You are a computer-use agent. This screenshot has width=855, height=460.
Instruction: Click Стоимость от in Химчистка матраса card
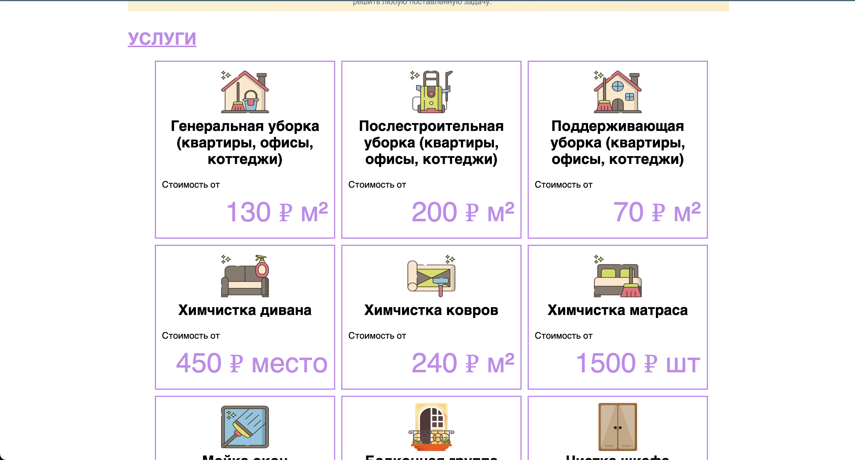tap(564, 336)
